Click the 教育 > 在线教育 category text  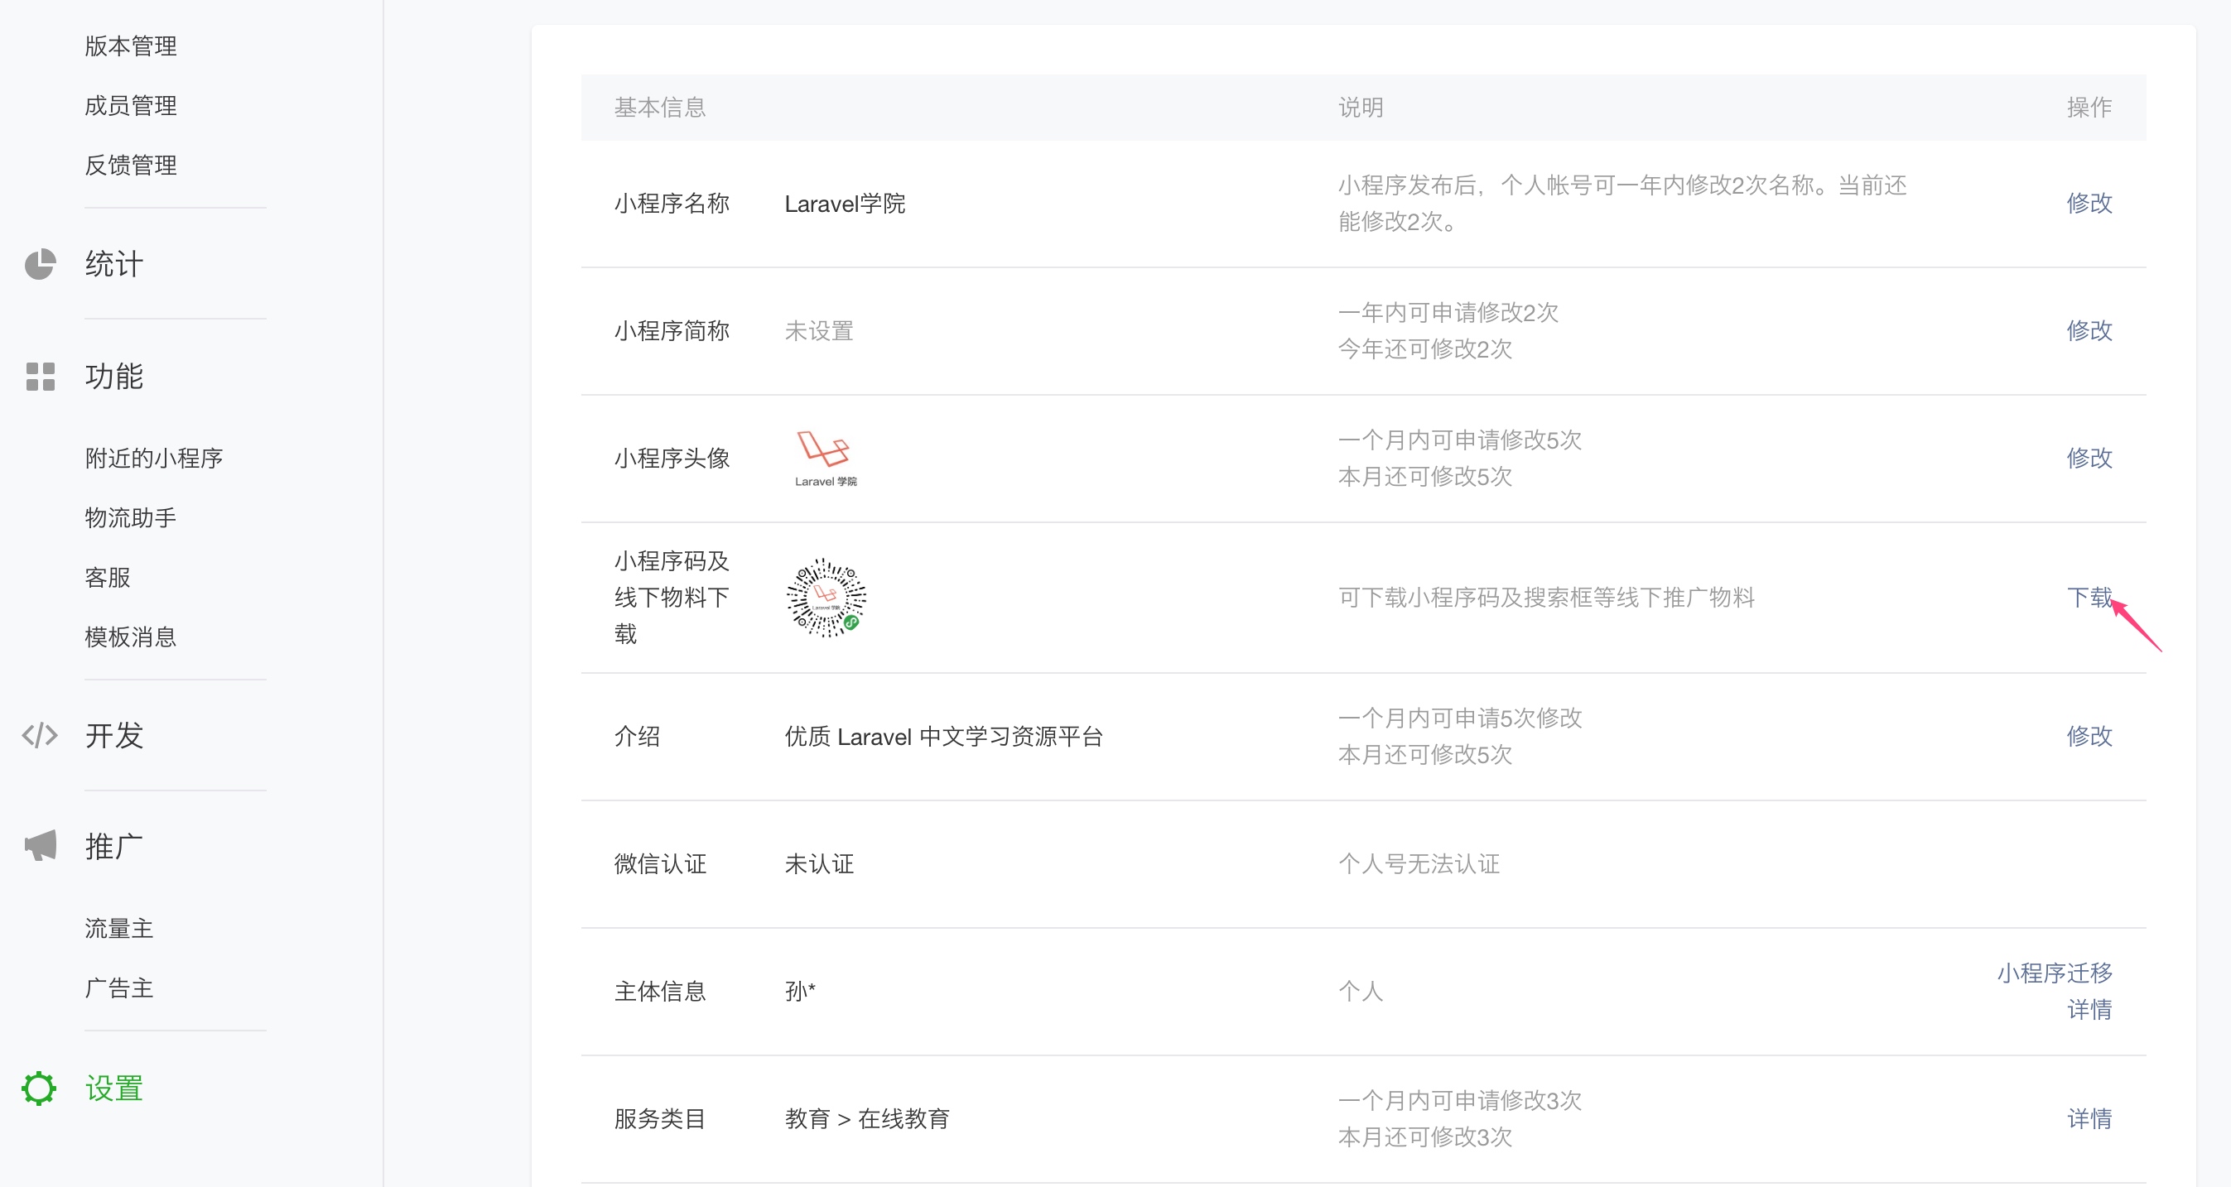[x=867, y=1118]
